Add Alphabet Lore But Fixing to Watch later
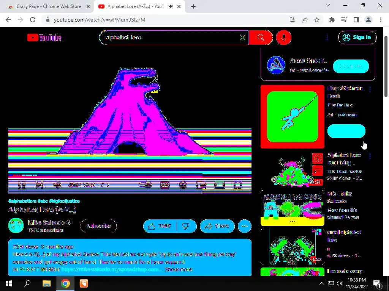The height and width of the screenshot is (291, 389). (317, 159)
